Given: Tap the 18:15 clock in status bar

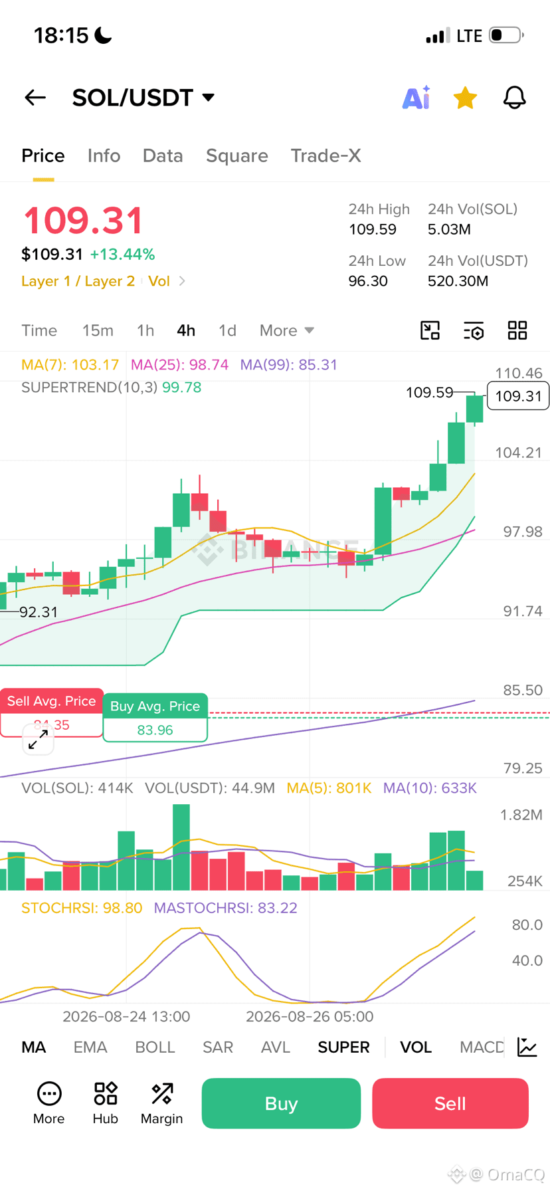Looking at the screenshot, I should pyautogui.click(x=61, y=35).
